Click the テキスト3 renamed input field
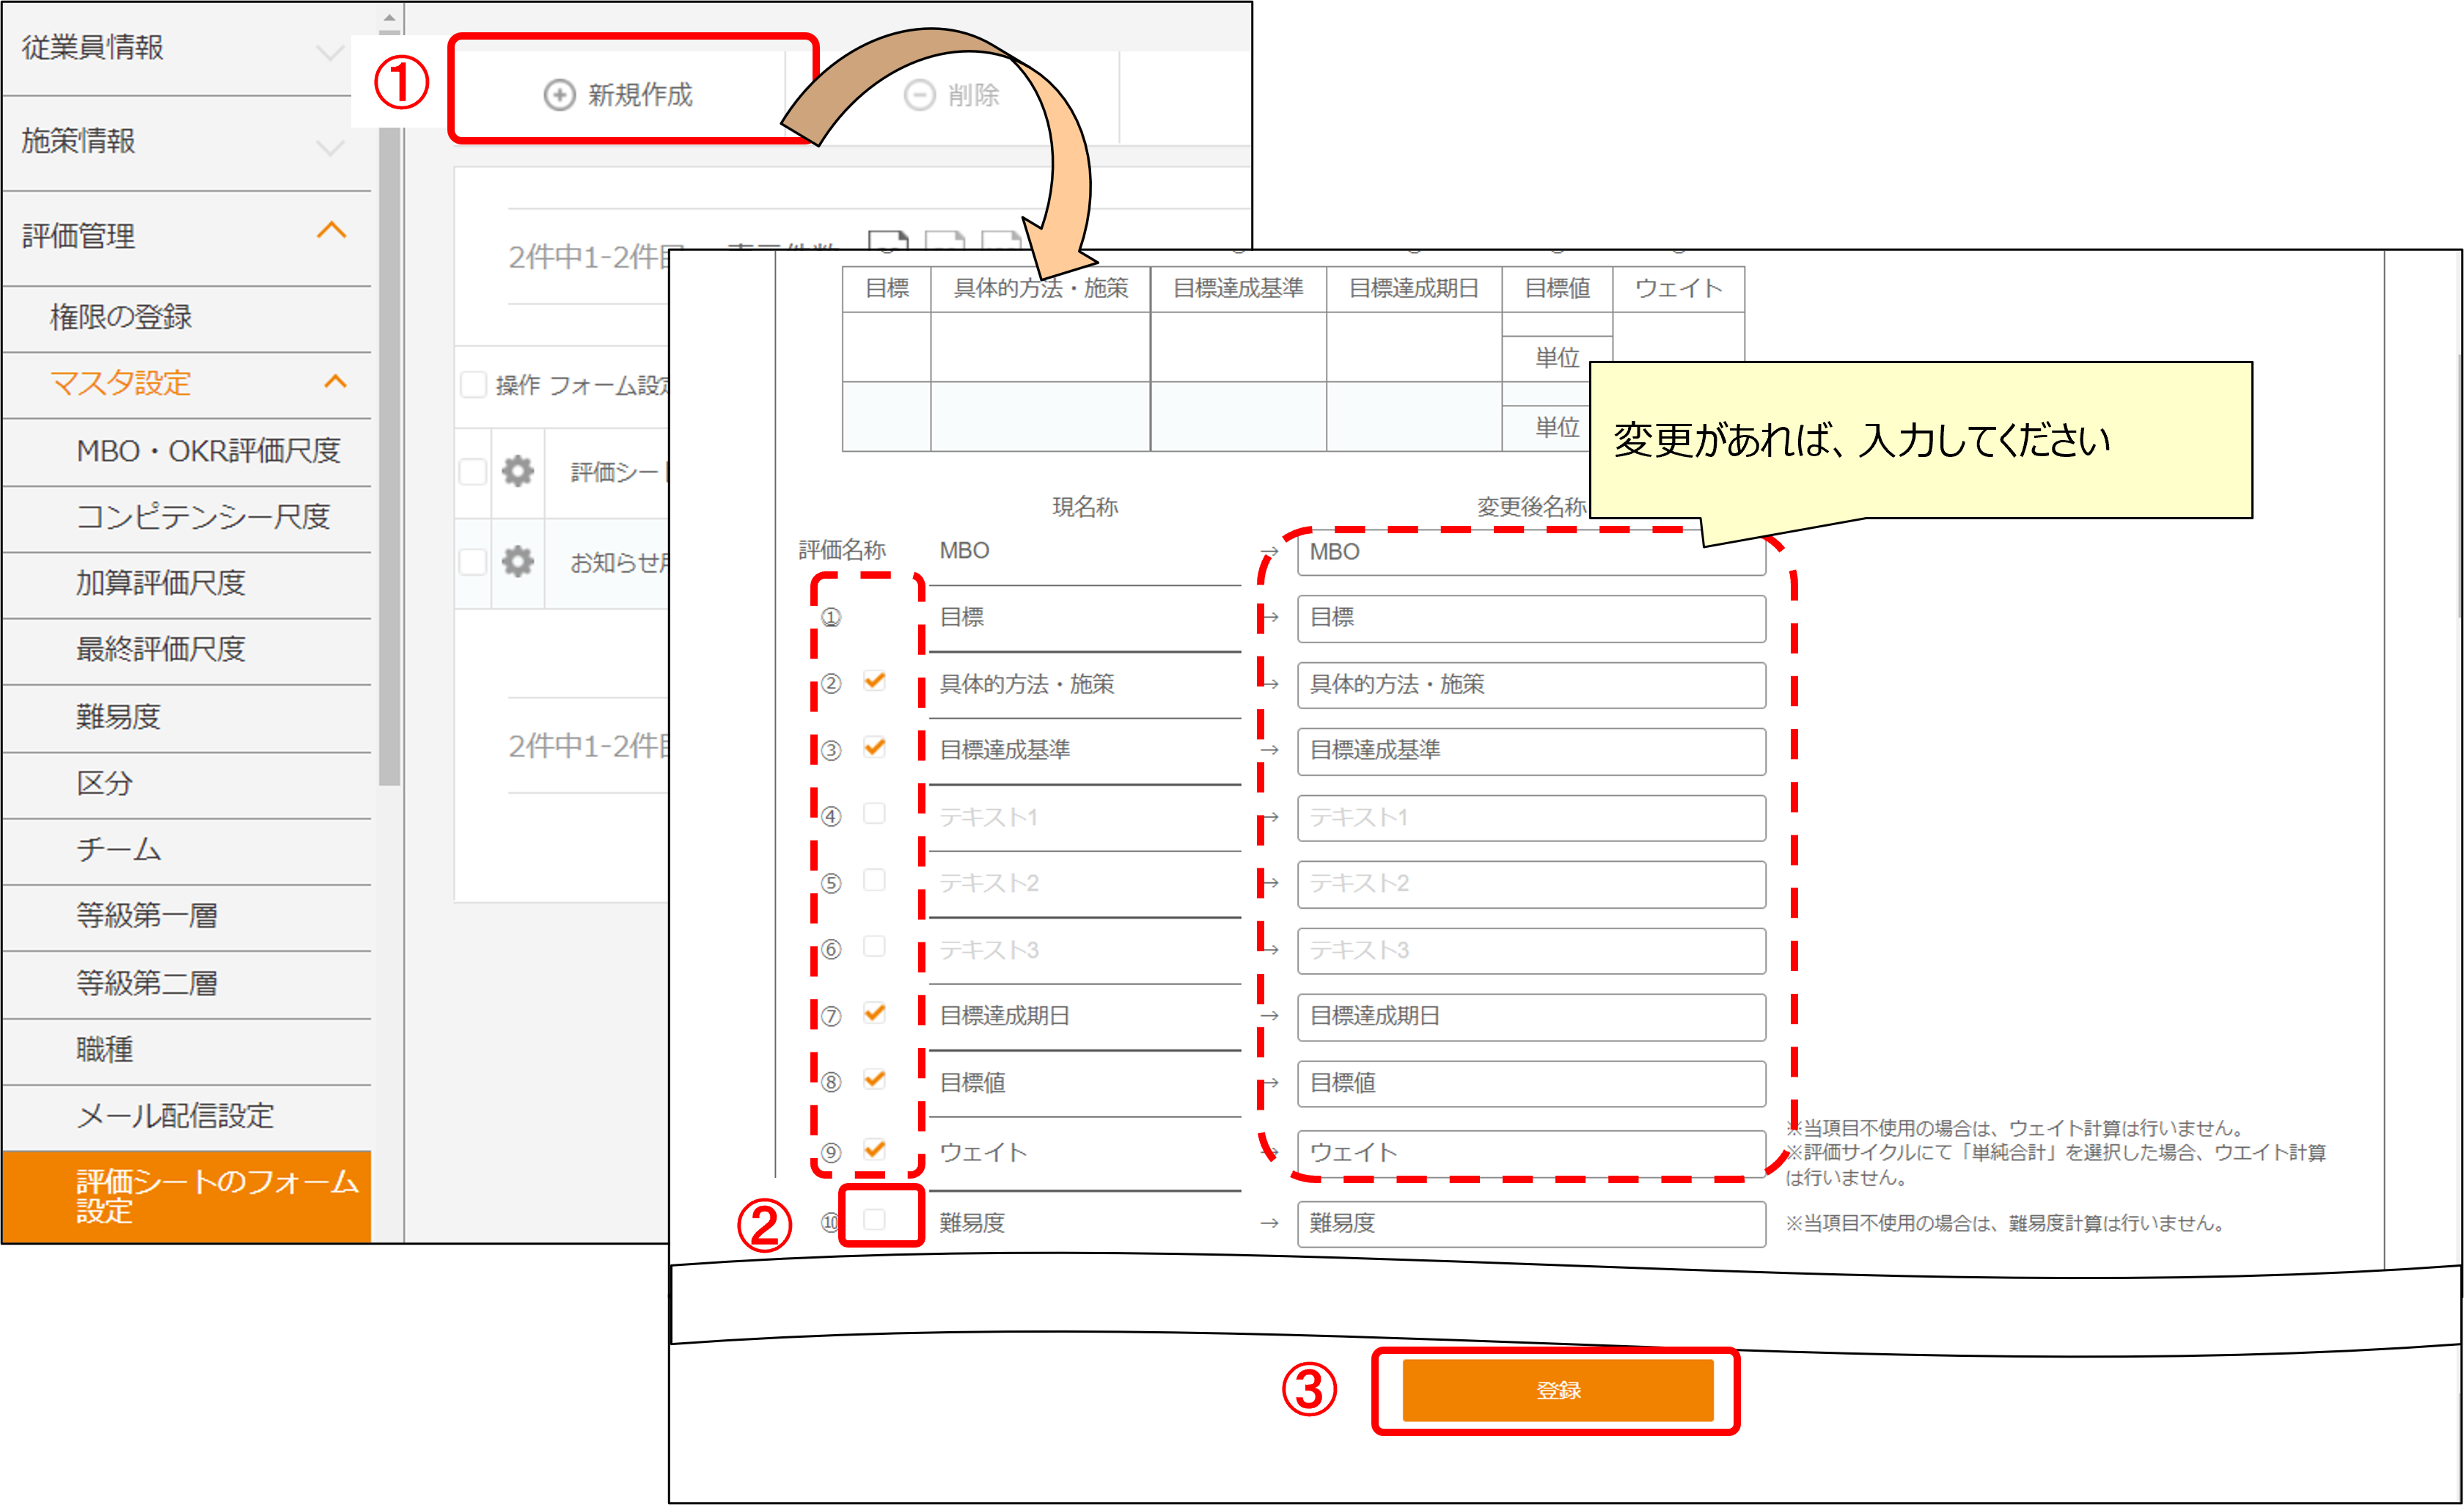The height and width of the screenshot is (1505, 2464). coord(1531,951)
